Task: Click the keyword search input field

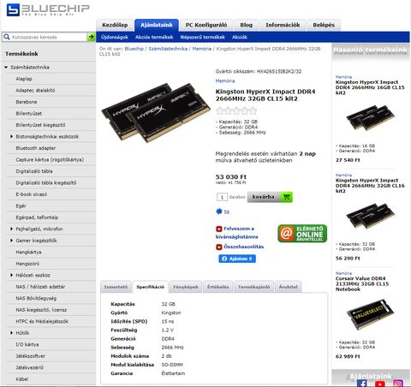Action: click(49, 37)
